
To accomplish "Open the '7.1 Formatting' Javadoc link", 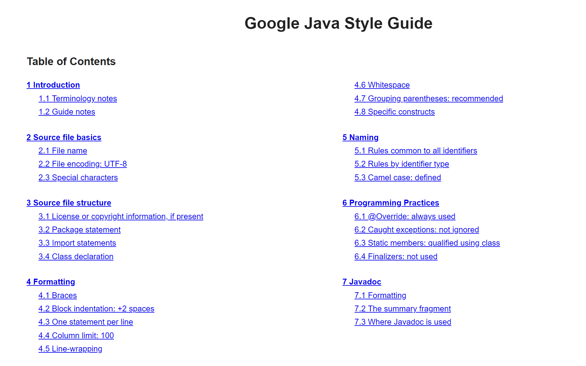I will pos(380,295).
